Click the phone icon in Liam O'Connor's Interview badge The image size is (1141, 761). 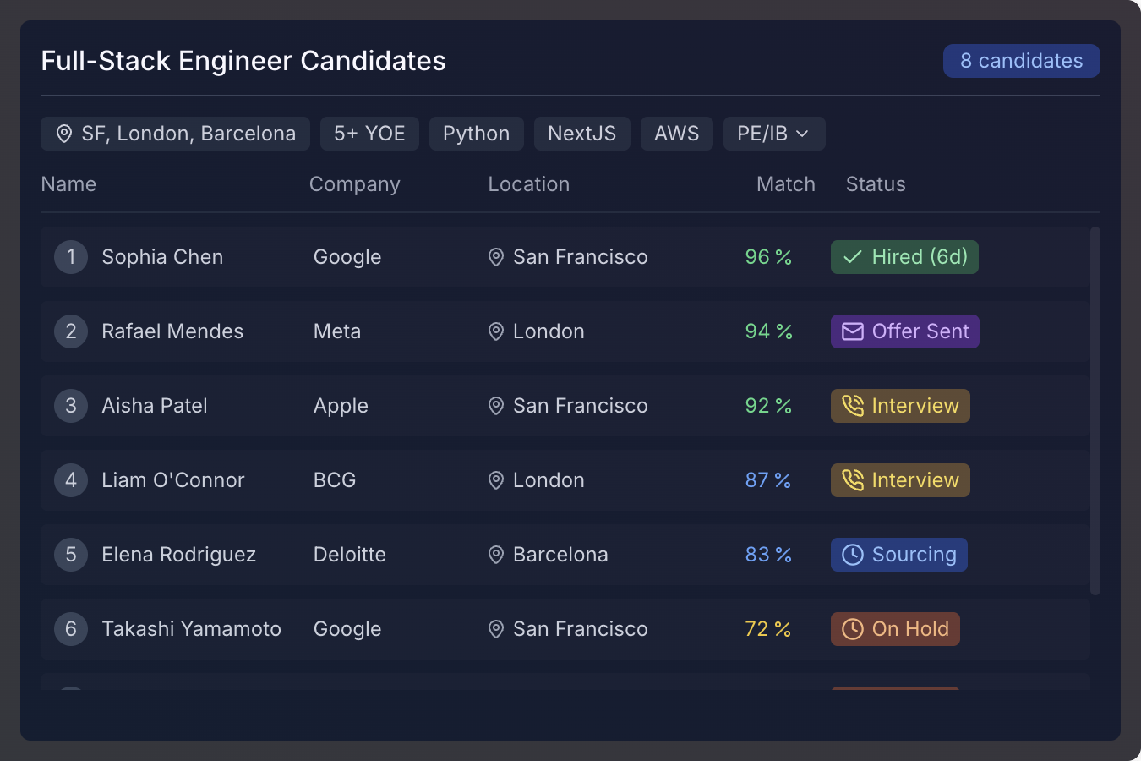pos(853,480)
